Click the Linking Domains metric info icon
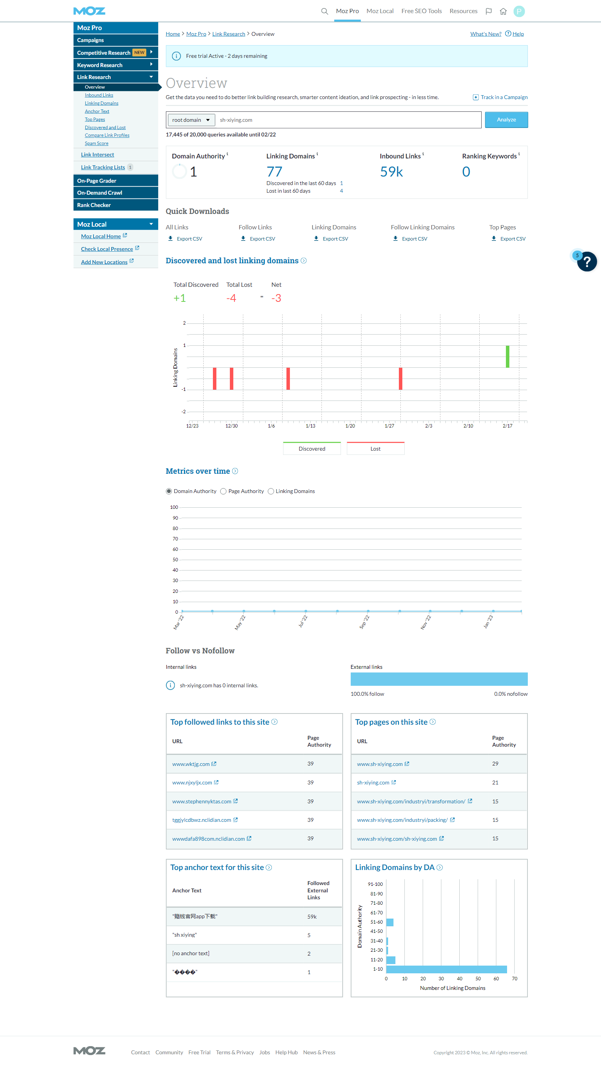This screenshot has height=1072, width=601. tap(317, 154)
